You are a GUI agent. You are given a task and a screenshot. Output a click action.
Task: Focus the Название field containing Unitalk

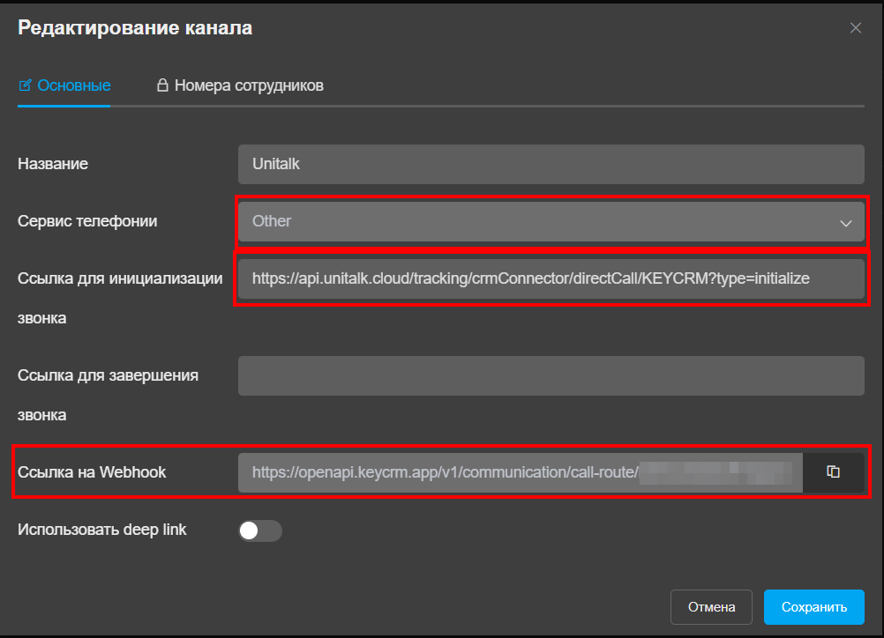(551, 164)
